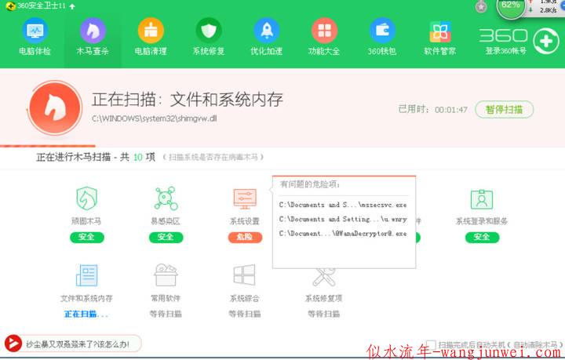Click the 正在进行木马扫描 - 共 10 项 heading

click(x=96, y=157)
